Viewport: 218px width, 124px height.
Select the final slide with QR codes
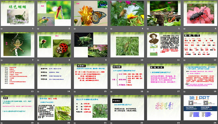point(200,108)
